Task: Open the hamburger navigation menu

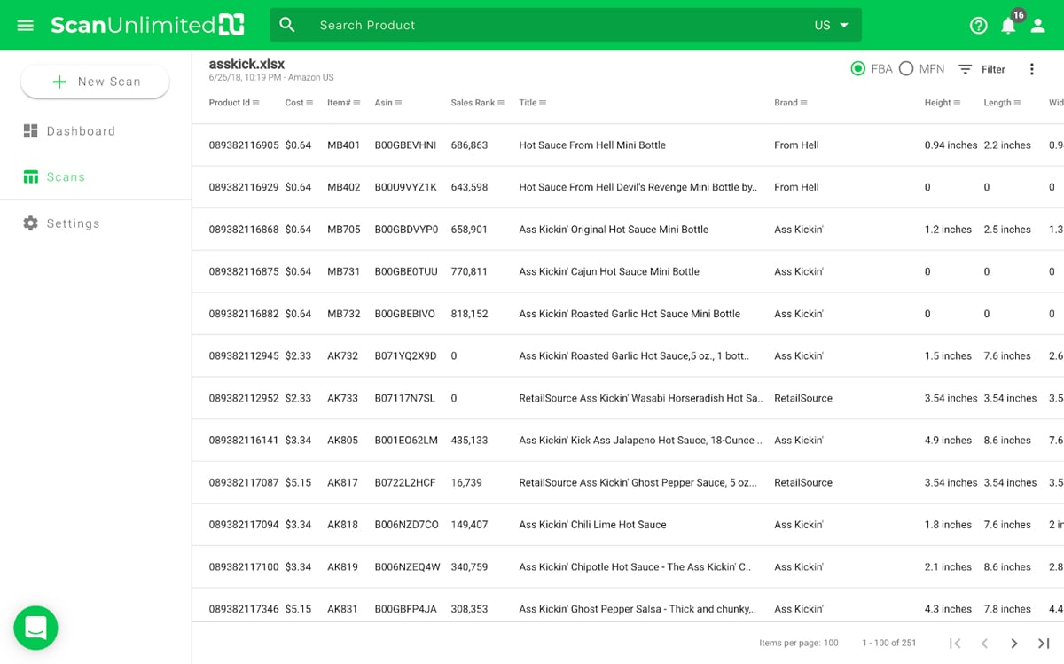Action: click(x=25, y=25)
